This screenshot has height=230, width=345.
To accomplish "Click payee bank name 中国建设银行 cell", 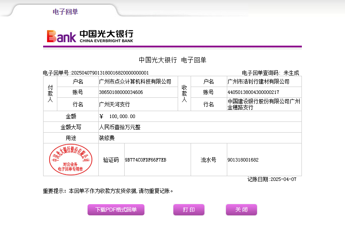I will click(x=263, y=104).
